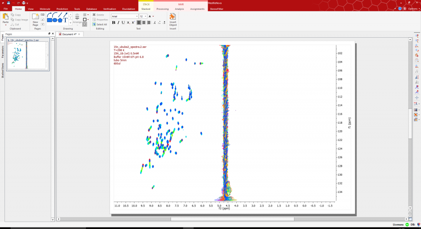Viewport: 421px width, 229px height.
Task: Select the polygon drawing shape
Action: [x=60, y=20]
